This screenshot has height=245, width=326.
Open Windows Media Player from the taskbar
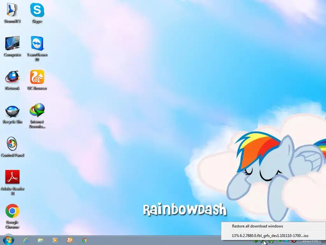click(55, 240)
